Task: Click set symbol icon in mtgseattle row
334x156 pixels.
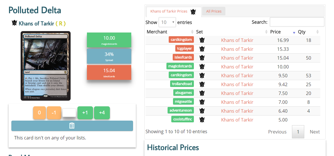Action: [202, 102]
